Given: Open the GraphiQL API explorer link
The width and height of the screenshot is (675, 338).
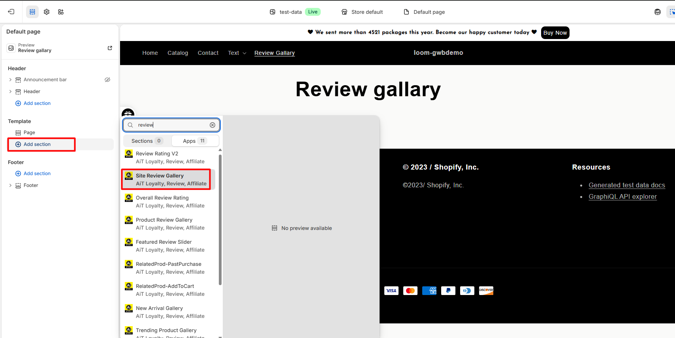Looking at the screenshot, I should [x=622, y=196].
